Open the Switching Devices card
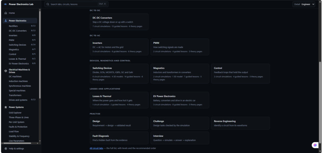The width and height of the screenshot is (322, 153). 119,74
